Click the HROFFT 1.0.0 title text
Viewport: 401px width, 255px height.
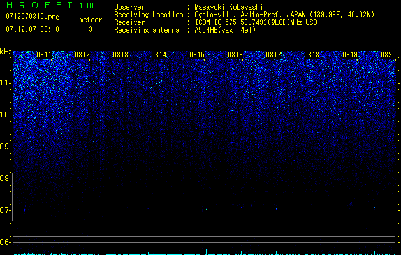pyautogui.click(x=50, y=5)
